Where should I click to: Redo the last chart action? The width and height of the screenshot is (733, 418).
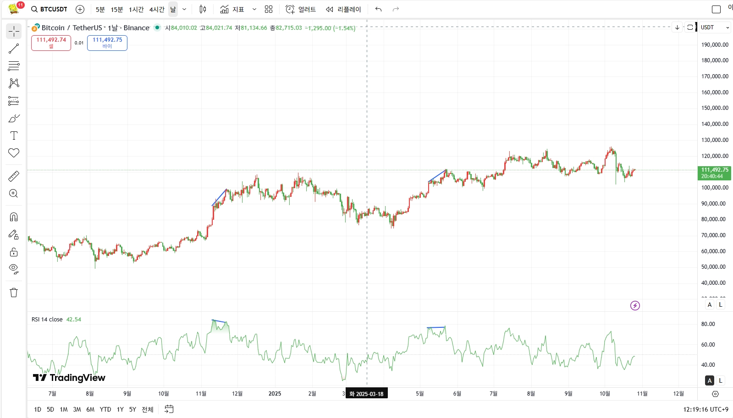pos(396,9)
